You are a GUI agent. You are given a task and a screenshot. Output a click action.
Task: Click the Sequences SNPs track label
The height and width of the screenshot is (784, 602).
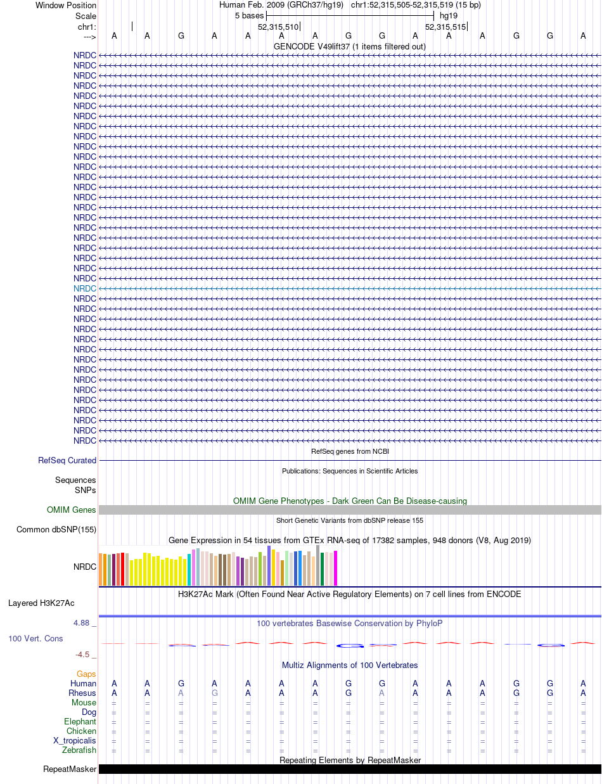point(75,485)
